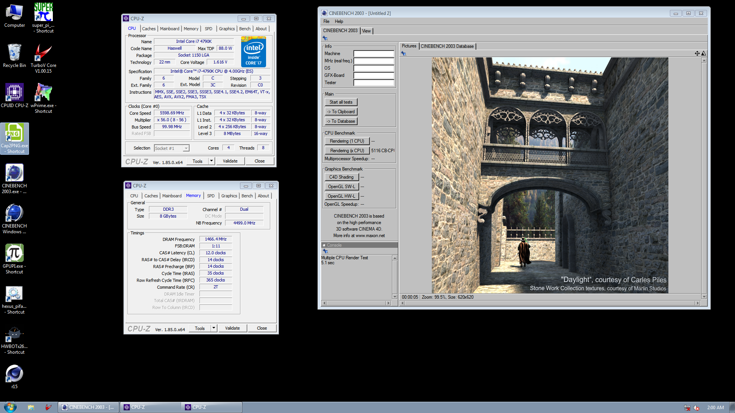Click the move cross icon in picture viewer
Viewport: 735px width, 413px height.
(697, 54)
